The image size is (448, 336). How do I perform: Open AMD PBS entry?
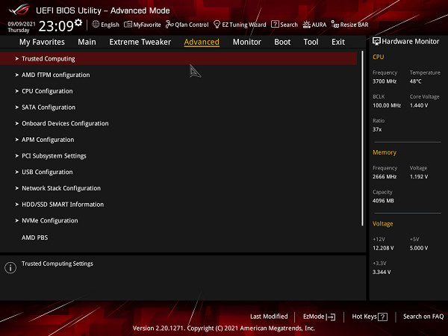tap(35, 237)
